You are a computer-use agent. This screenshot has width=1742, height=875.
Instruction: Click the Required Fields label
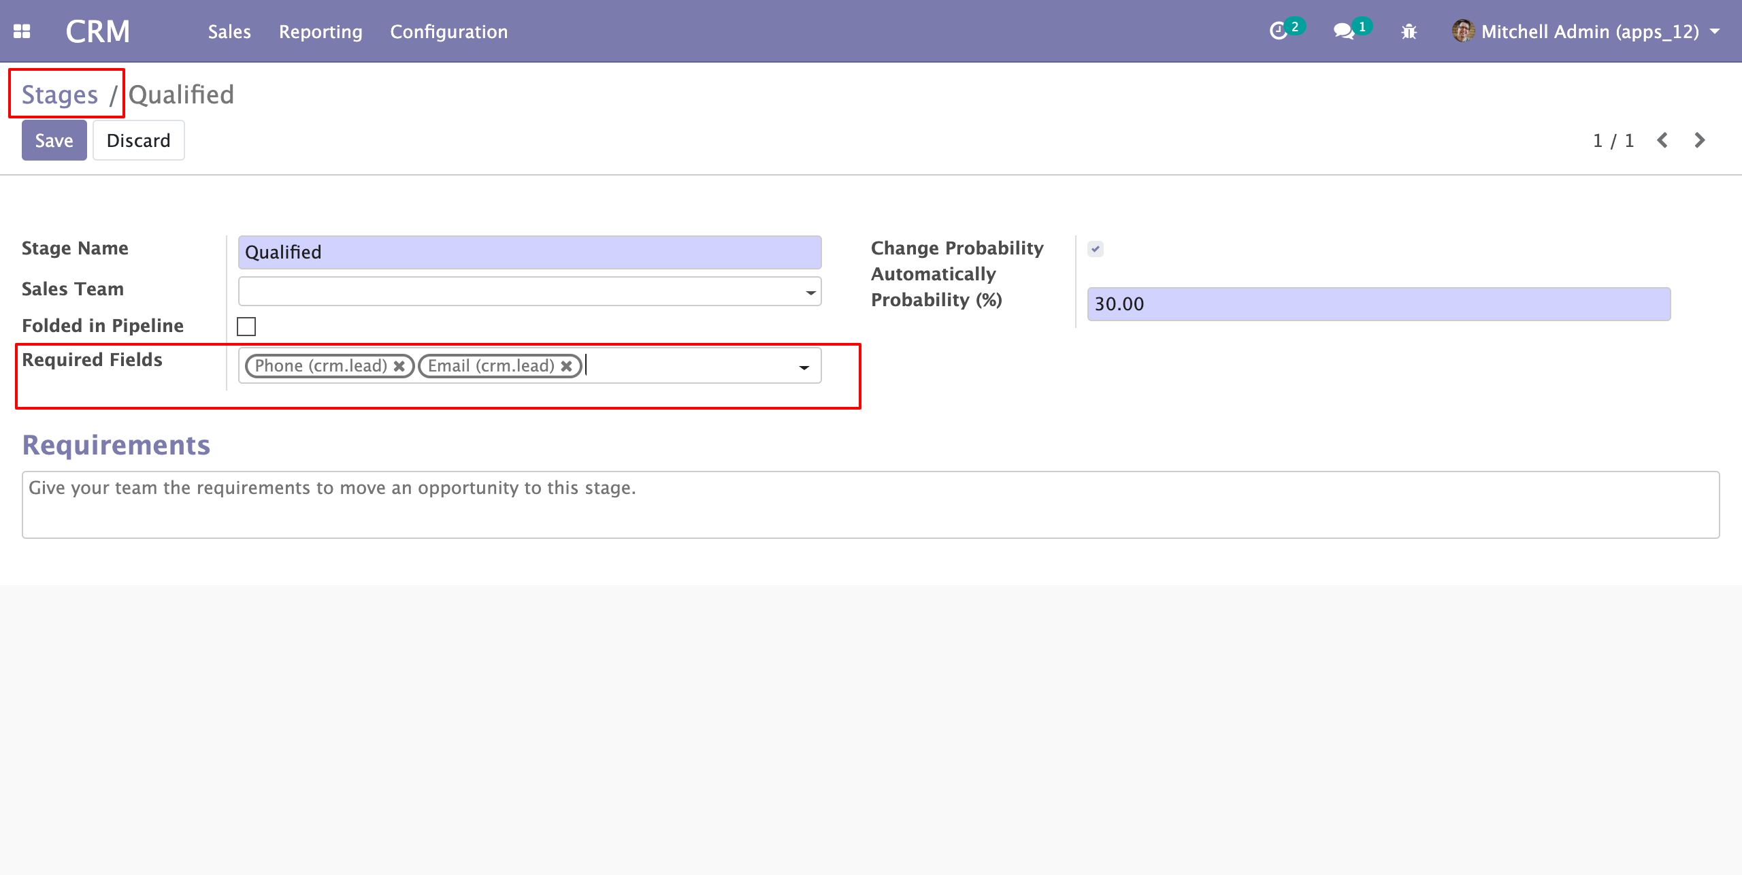[x=92, y=359]
